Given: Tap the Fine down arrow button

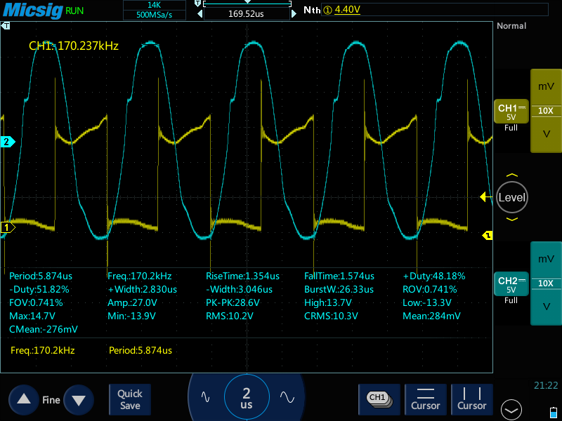Looking at the screenshot, I should (x=79, y=399).
